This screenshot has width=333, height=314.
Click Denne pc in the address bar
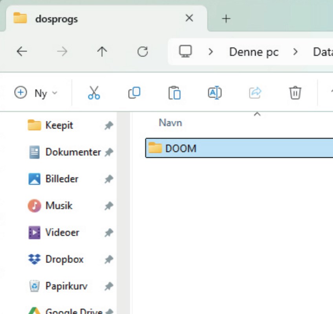[254, 52]
